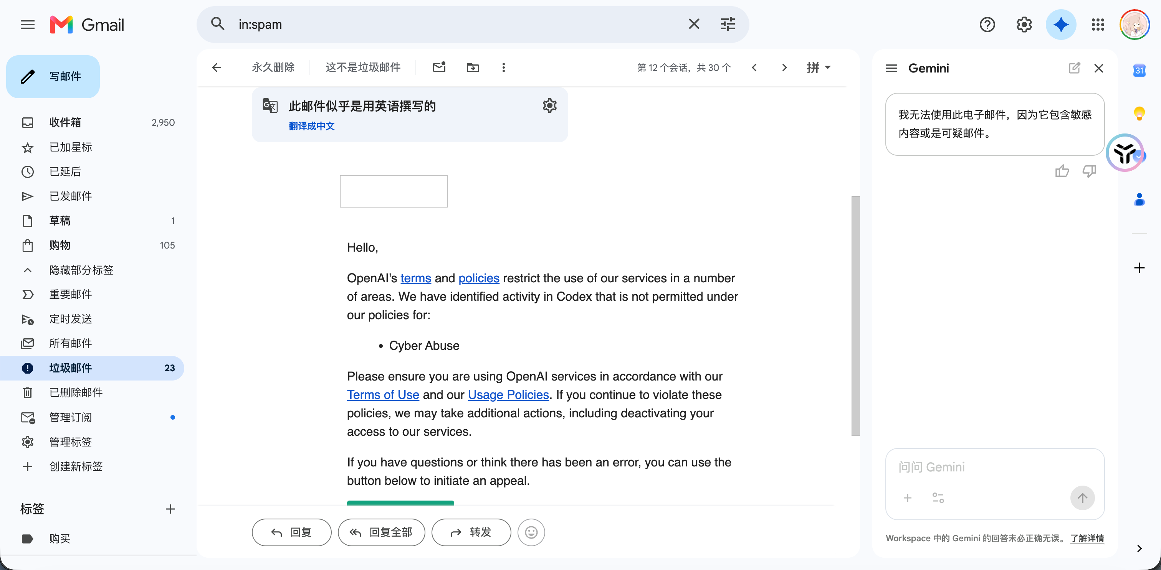The height and width of the screenshot is (570, 1161).
Task: Open Google Keep side panel icon
Action: coord(1139,114)
